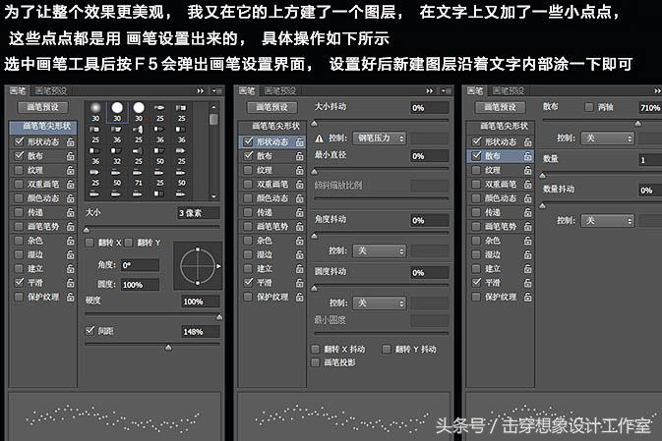The height and width of the screenshot is (441, 662).
Task: Click the 角度 0° input field
Action: click(x=140, y=265)
